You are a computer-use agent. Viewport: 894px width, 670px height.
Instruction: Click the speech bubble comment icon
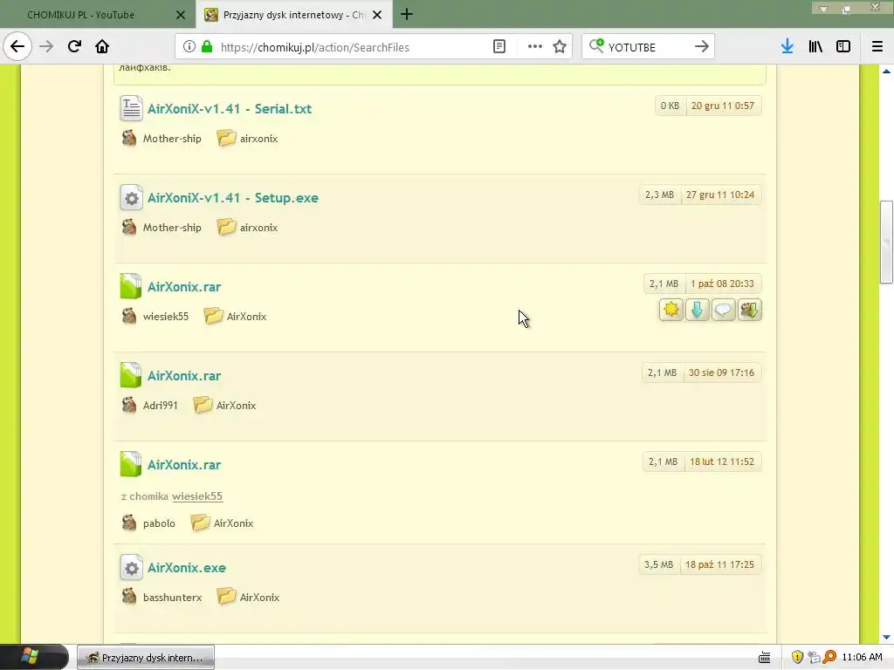point(723,310)
